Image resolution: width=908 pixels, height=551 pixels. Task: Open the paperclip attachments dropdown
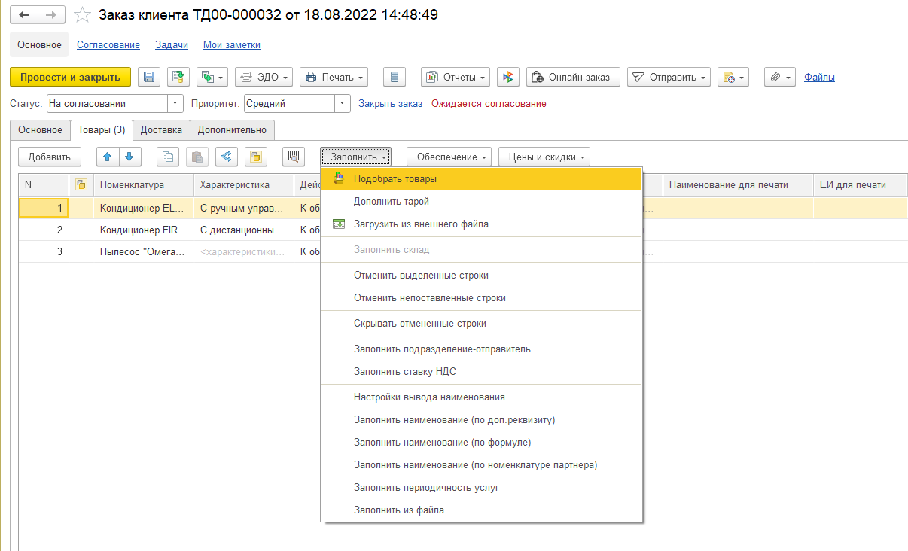click(x=780, y=77)
